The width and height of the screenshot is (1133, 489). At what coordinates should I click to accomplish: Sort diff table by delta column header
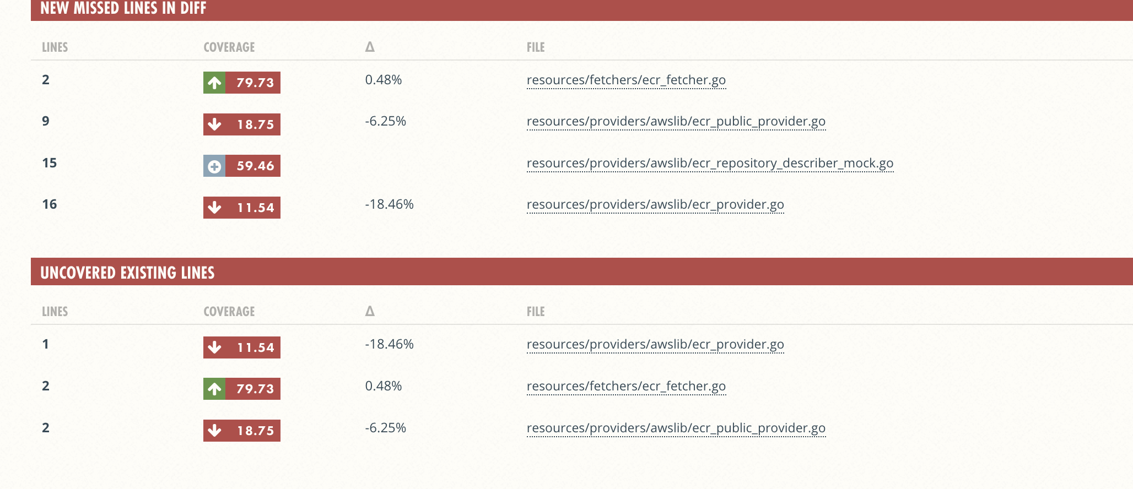(370, 47)
